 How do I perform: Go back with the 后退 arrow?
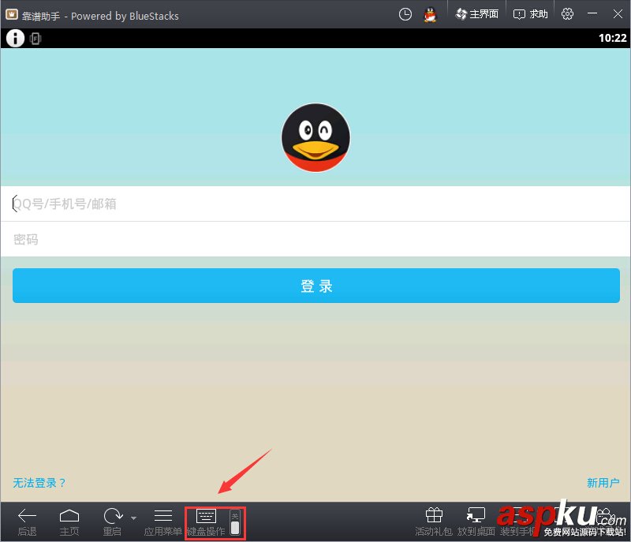[27, 521]
